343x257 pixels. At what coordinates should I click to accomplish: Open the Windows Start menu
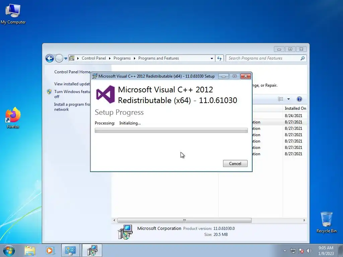(9, 250)
